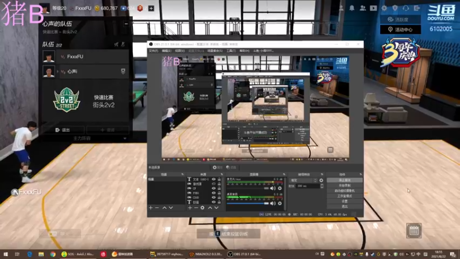The width and height of the screenshot is (460, 259).
Task: Open Windows Start menu
Action: (x=5, y=254)
